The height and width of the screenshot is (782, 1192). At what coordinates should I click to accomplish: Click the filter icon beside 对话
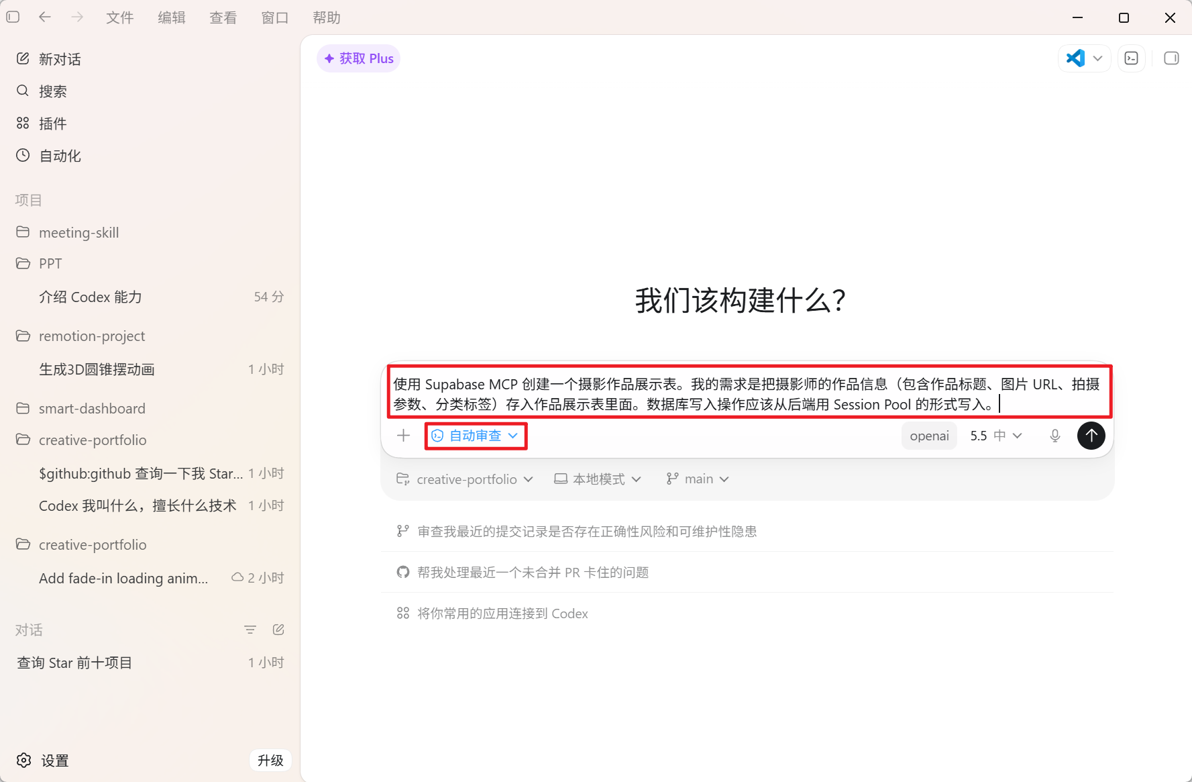pos(250,630)
